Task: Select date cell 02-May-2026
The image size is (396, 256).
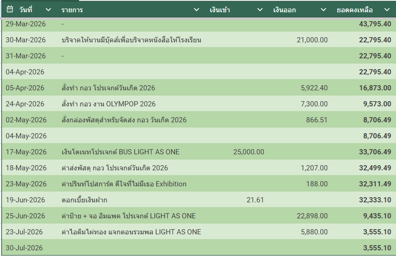Action: tap(26, 120)
